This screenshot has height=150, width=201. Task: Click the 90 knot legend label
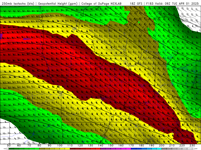point(49,145)
